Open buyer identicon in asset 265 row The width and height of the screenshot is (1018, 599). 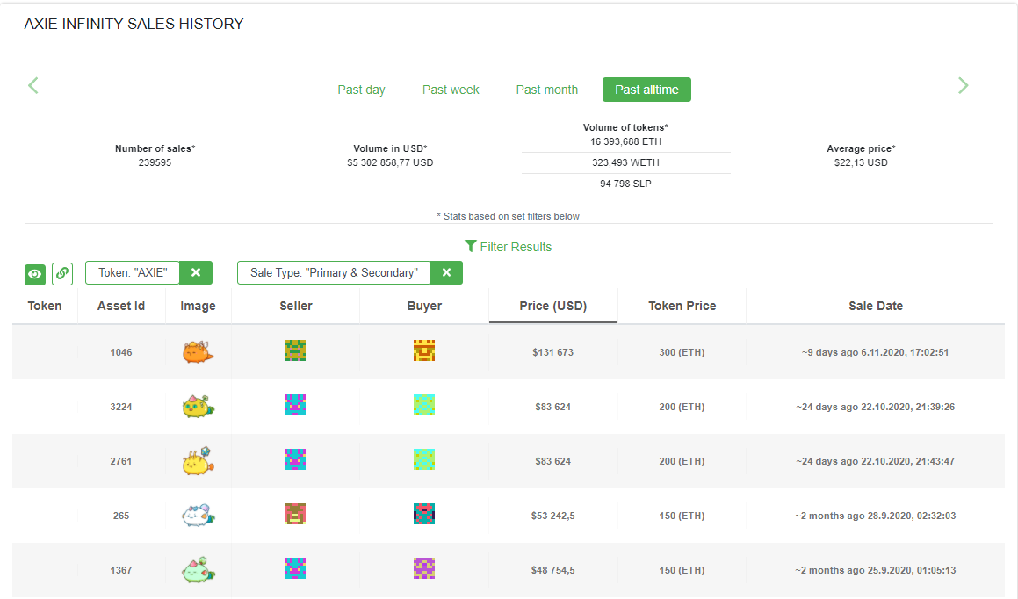(424, 514)
